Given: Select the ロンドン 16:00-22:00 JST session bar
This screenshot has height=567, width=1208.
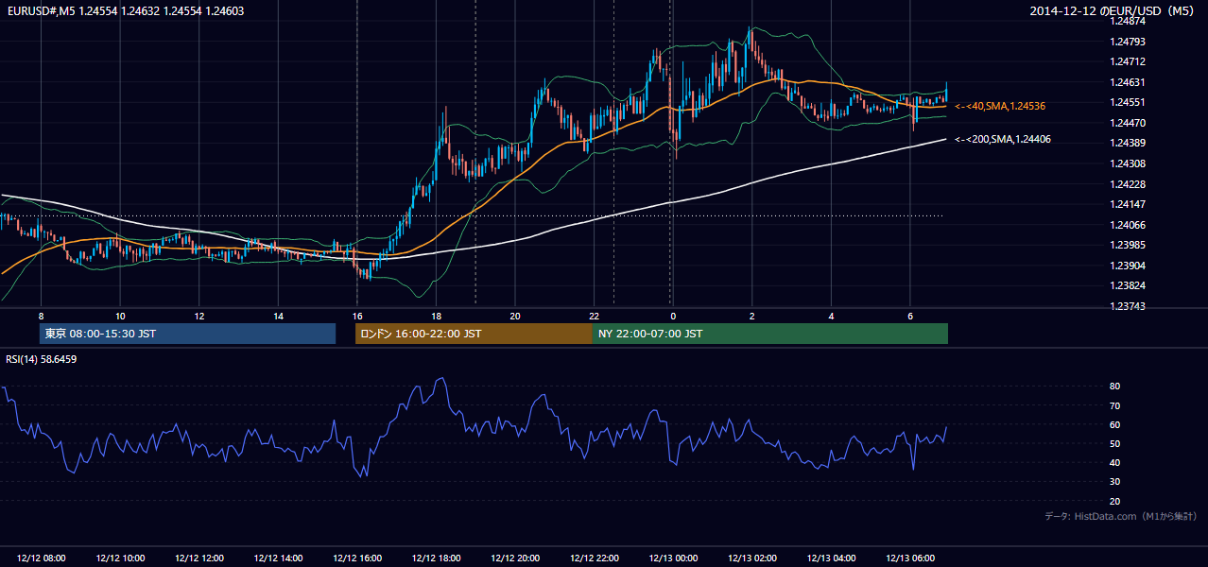Looking at the screenshot, I should pyautogui.click(x=474, y=334).
